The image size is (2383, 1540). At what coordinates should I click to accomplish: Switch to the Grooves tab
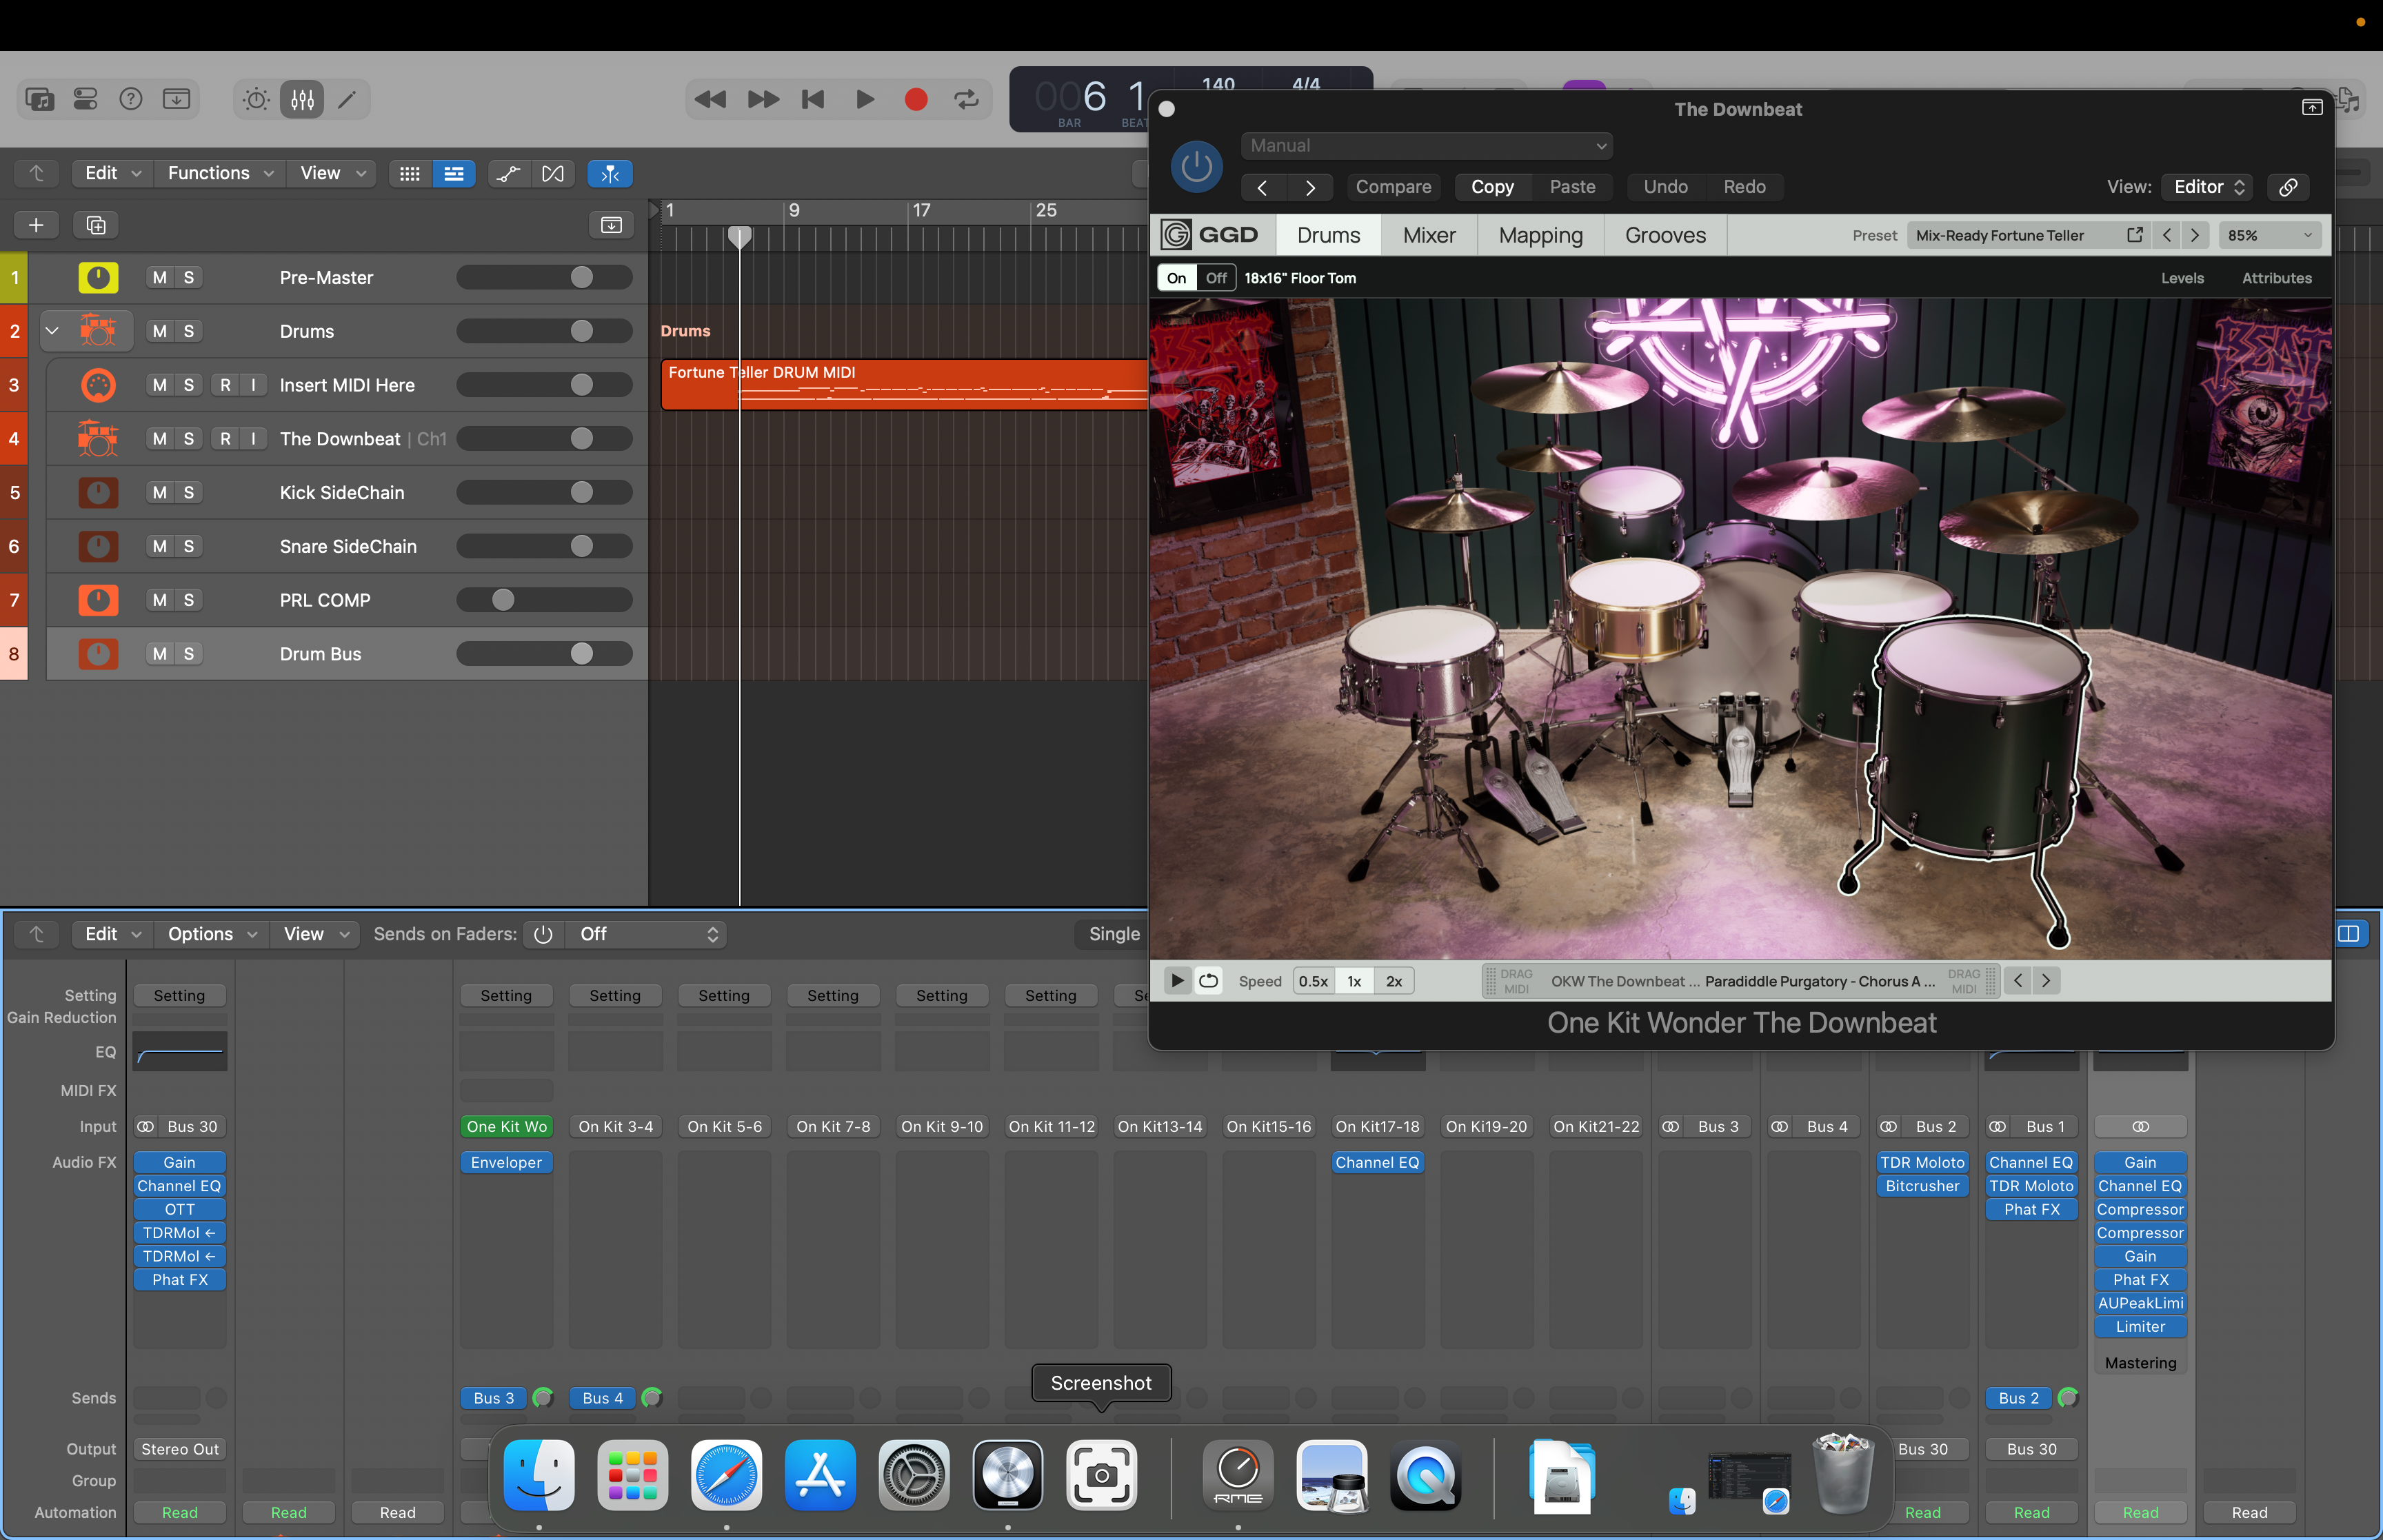pos(1665,234)
